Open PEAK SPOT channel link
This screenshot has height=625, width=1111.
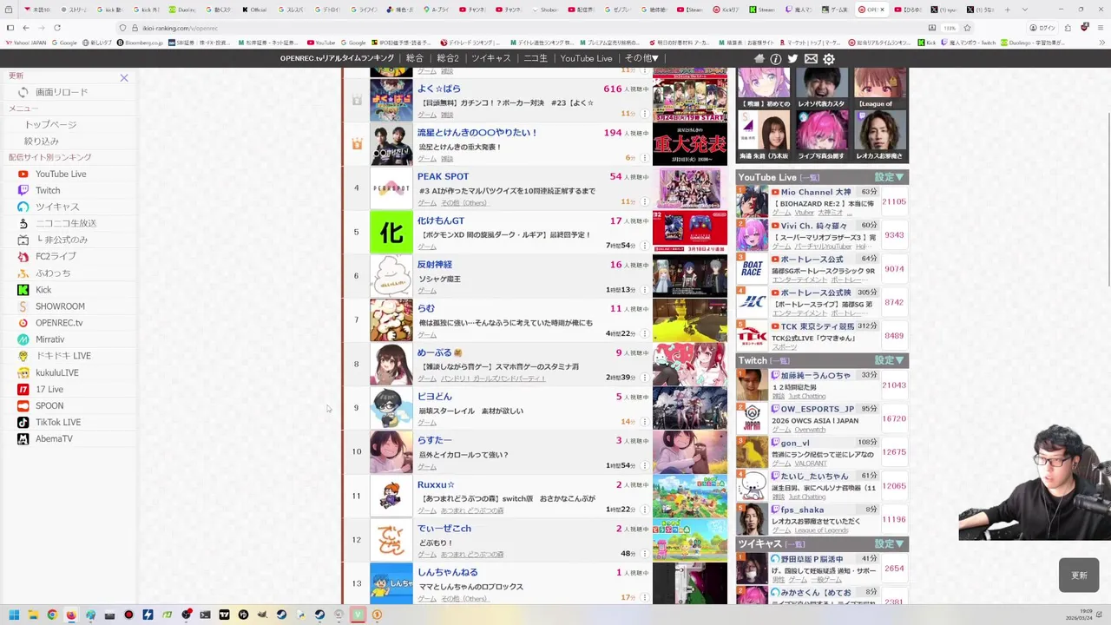click(443, 176)
